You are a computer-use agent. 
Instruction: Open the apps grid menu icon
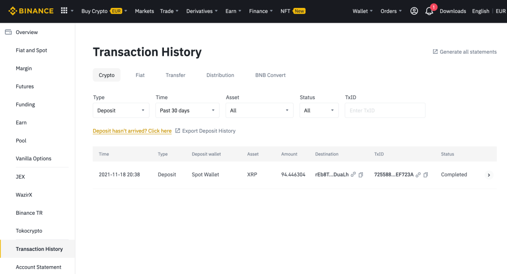pyautogui.click(x=64, y=11)
